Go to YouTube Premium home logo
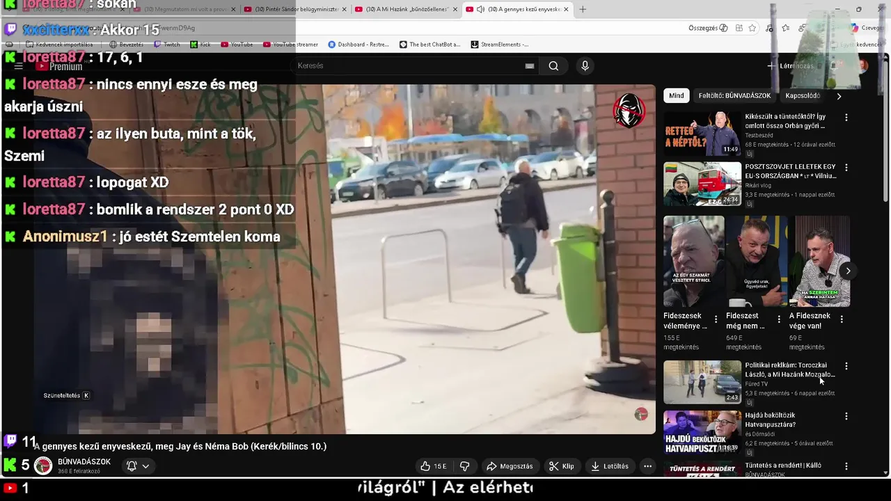Viewport: 891px width, 501px height. pos(59,66)
